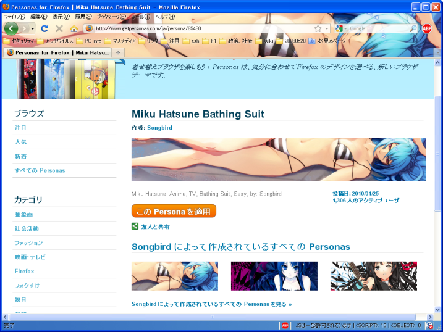This screenshot has height=332, width=443.
Task: Open the ファッション category
Action: [28, 243]
